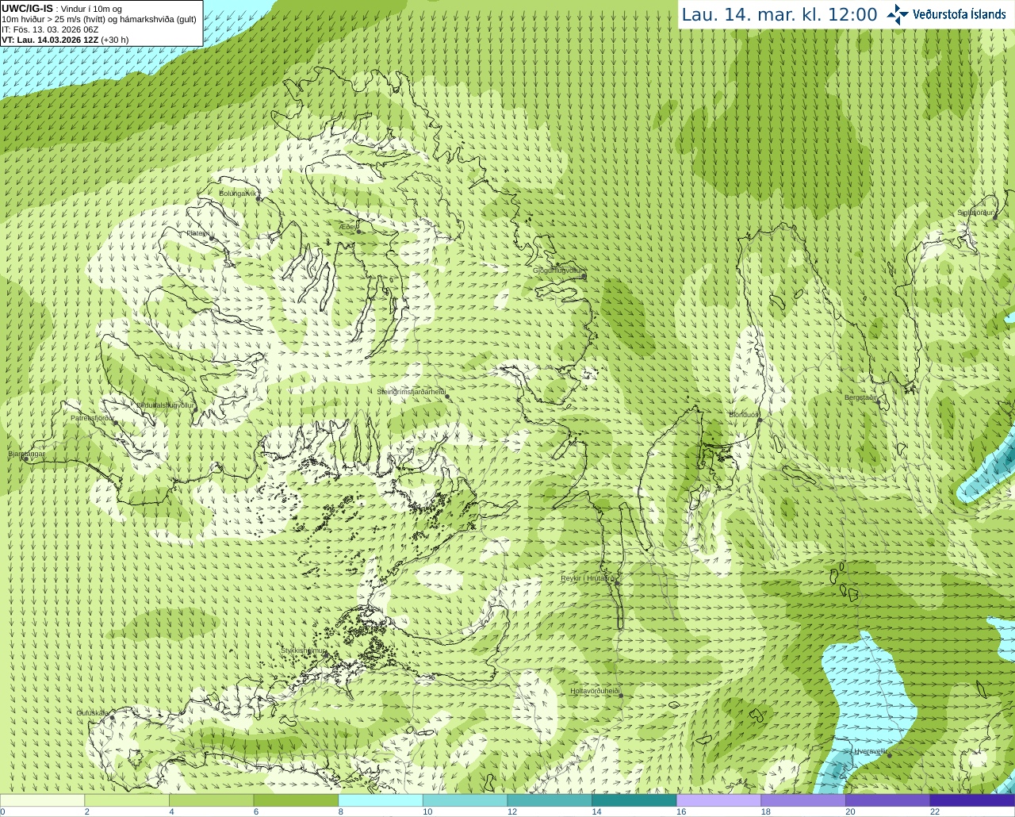
Task: Select the 12–14 m/s teal legend swatch
Action: (550, 800)
